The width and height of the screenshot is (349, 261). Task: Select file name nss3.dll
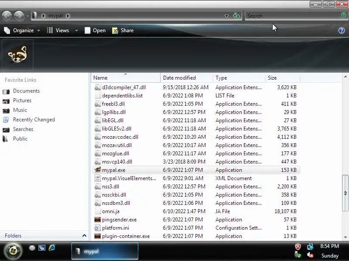pos(110,187)
